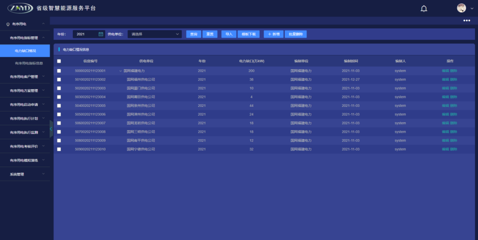Click the 新增 add button

pyautogui.click(x=273, y=34)
